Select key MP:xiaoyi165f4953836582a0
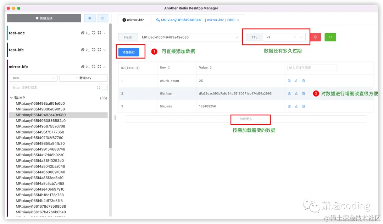The image size is (383, 224). coord(40,121)
